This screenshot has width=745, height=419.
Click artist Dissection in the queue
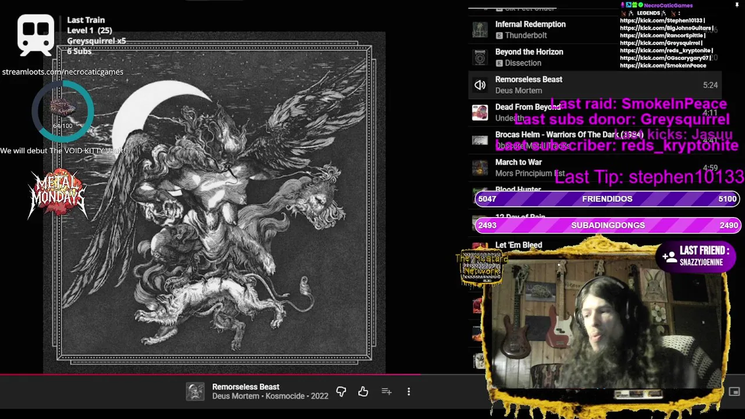[523, 63]
